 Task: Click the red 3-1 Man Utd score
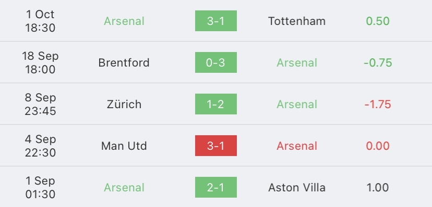[215, 146]
